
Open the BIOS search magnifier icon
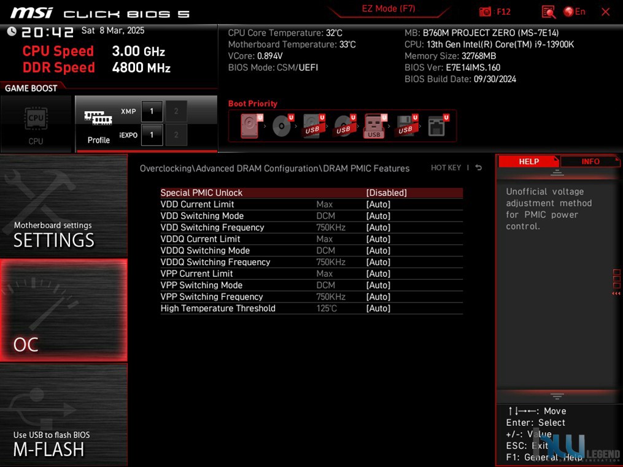point(548,12)
